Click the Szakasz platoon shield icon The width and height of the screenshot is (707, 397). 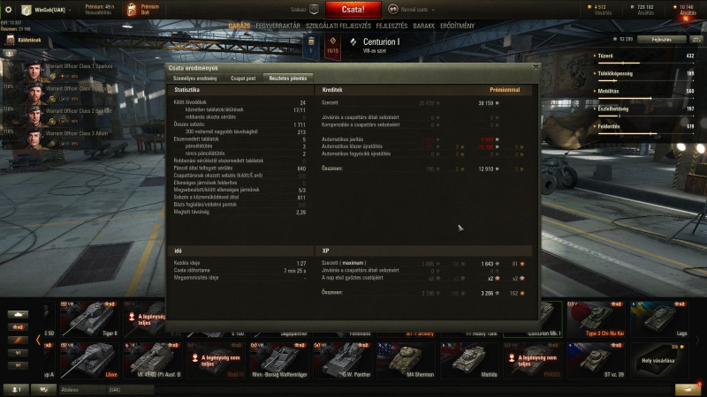(x=315, y=10)
